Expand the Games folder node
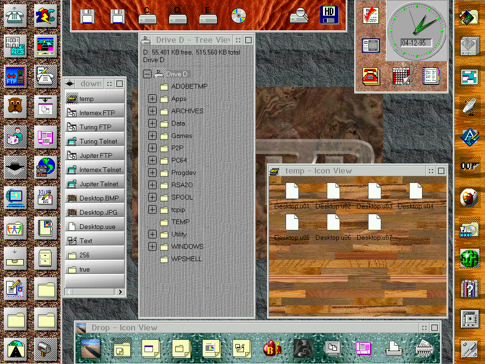 click(152, 136)
